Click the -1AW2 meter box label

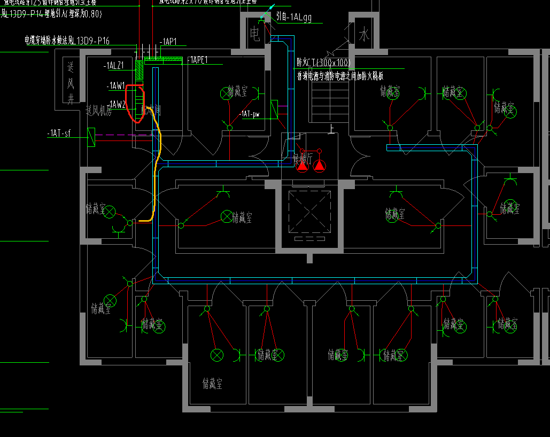117,104
